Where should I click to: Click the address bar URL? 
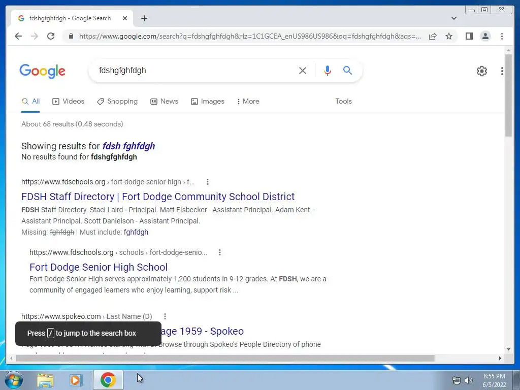pos(250,36)
